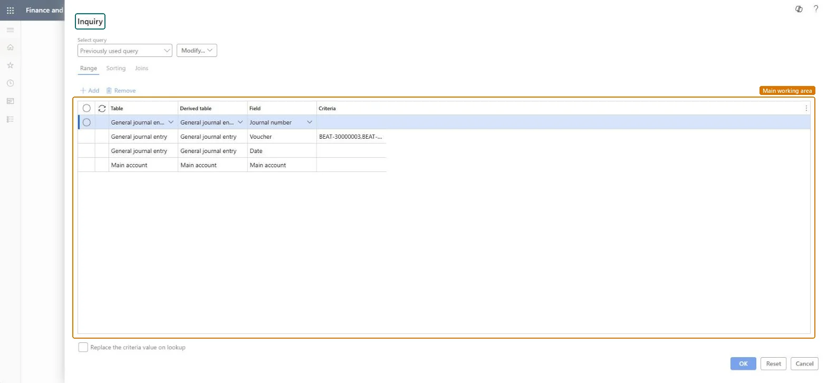
Task: Open the Previously used query dropdown
Action: click(125, 51)
